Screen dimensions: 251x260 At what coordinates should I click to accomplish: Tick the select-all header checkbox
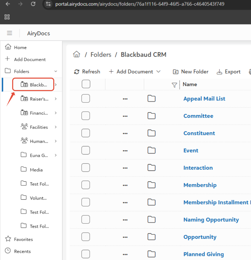86,84
